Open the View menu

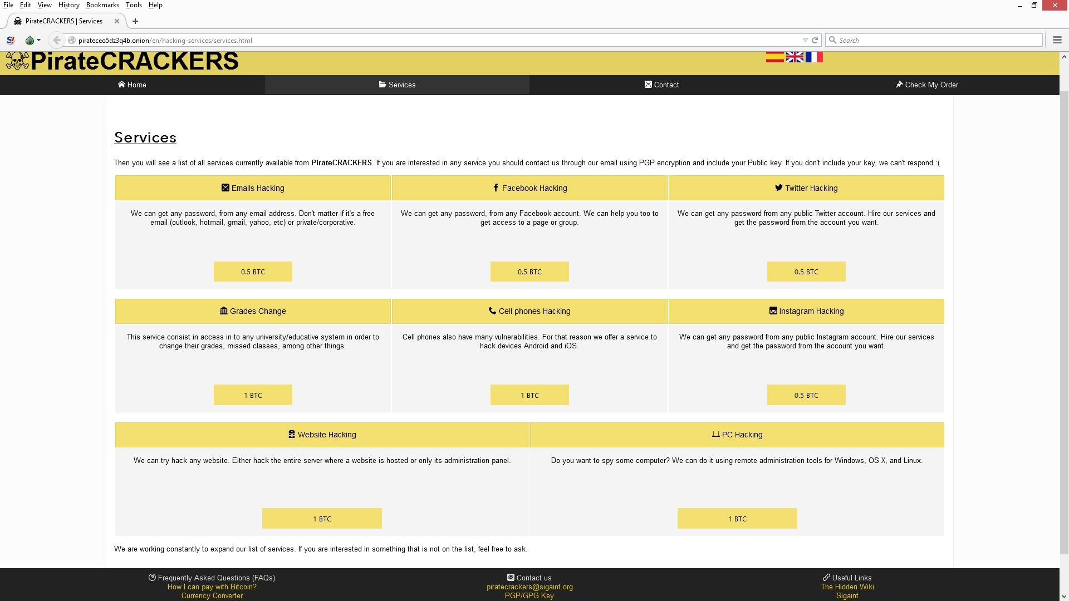click(x=45, y=5)
